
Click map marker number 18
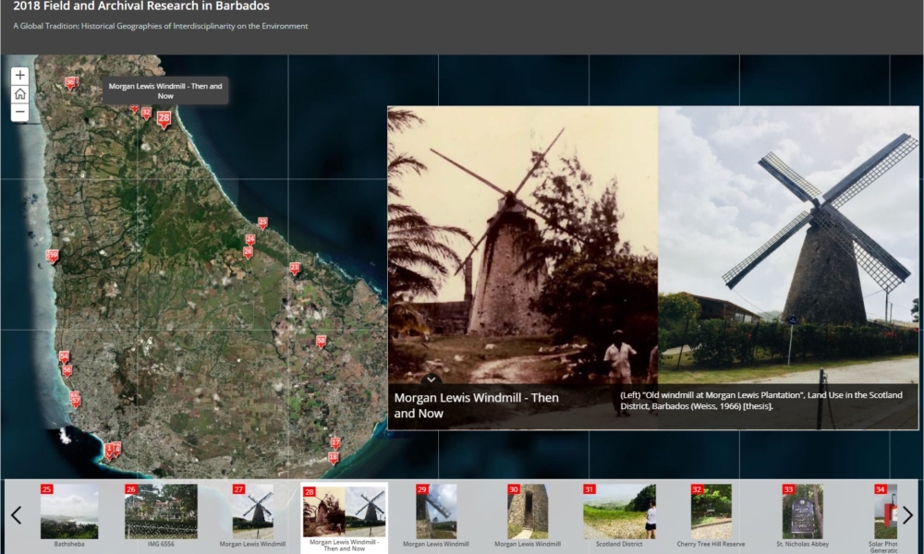pos(333,457)
